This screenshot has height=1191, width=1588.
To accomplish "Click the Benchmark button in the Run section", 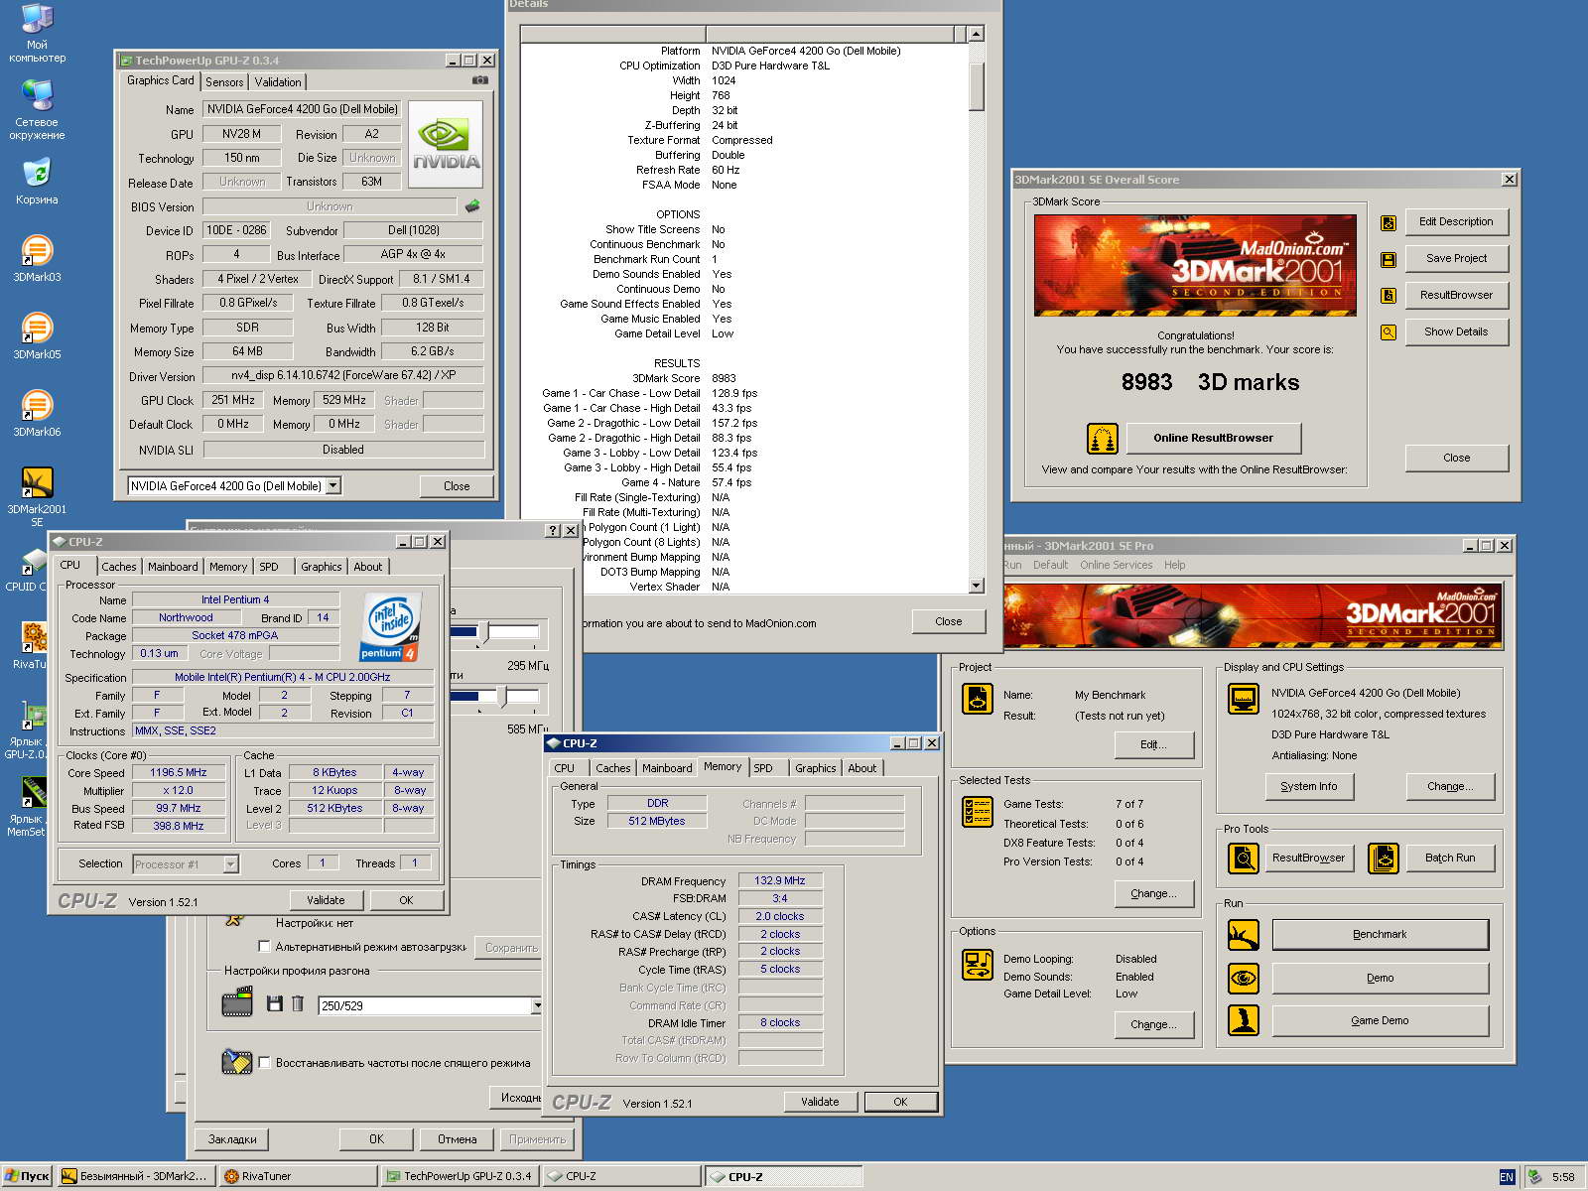I will point(1380,935).
